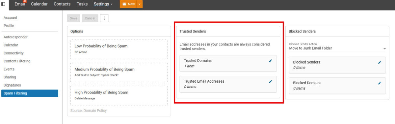Click the orange New message button
Screen dimensions: 395x124
click(128, 4)
